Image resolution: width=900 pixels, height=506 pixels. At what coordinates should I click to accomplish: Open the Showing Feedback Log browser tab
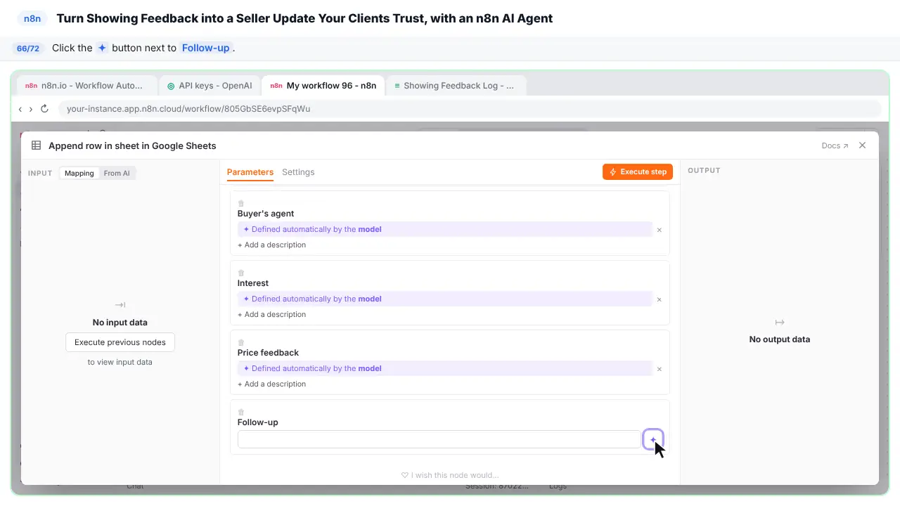point(455,86)
